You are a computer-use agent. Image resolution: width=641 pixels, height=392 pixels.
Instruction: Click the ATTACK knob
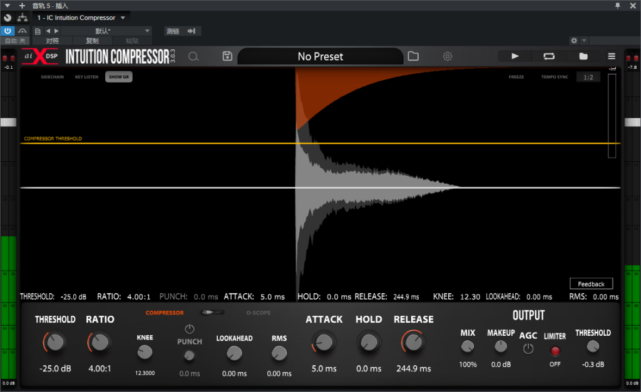[324, 343]
